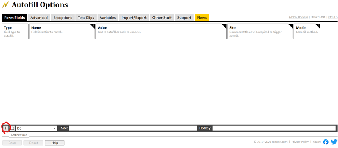Open the Variables tab
Image resolution: width=338 pixels, height=148 pixels.
click(x=108, y=18)
